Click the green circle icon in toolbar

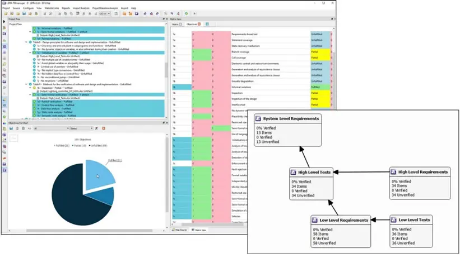[186, 13]
